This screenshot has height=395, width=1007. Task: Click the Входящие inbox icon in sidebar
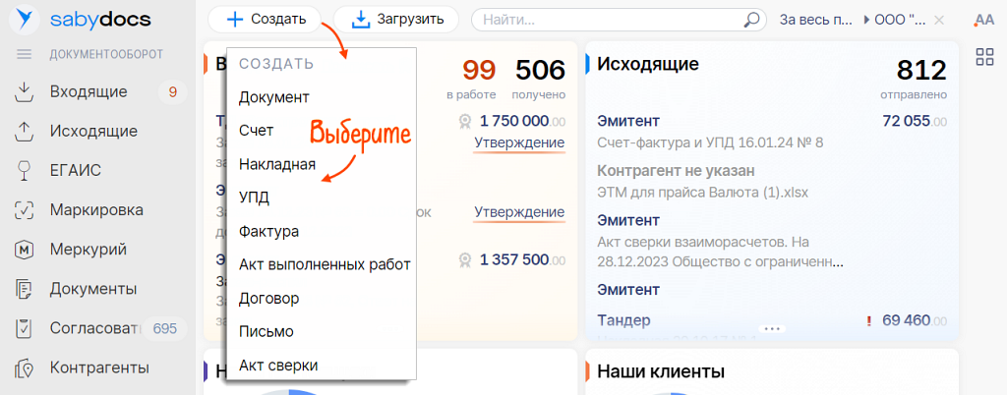point(24,91)
